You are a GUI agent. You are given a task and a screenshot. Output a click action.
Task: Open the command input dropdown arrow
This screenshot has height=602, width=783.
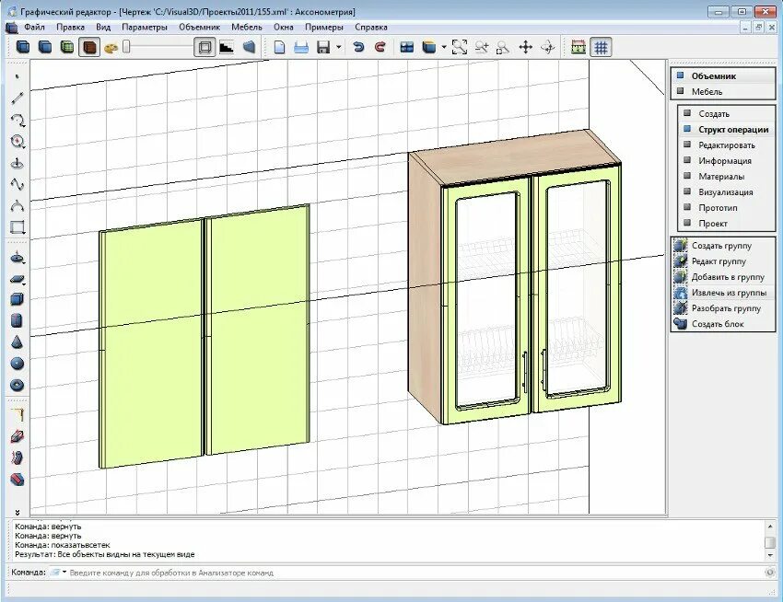click(64, 572)
